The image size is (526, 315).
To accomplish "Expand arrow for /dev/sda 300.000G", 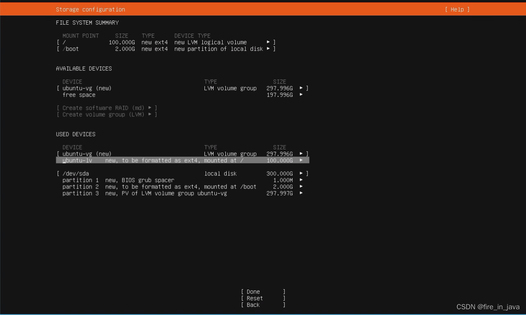I will click(x=301, y=173).
